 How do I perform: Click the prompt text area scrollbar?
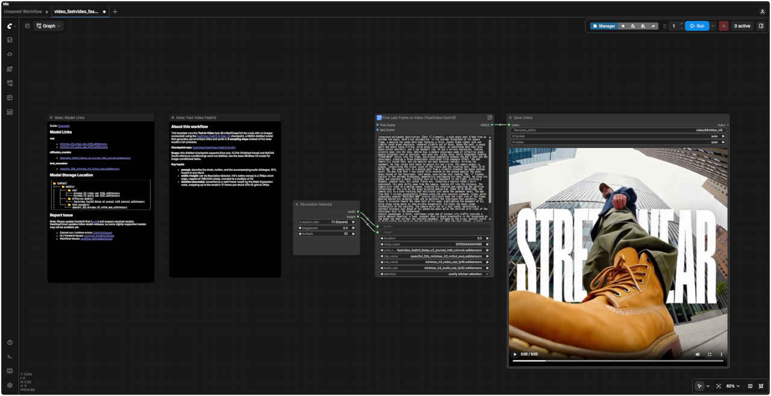point(490,172)
